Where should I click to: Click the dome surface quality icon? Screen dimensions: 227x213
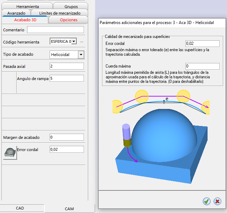(x=10, y=153)
